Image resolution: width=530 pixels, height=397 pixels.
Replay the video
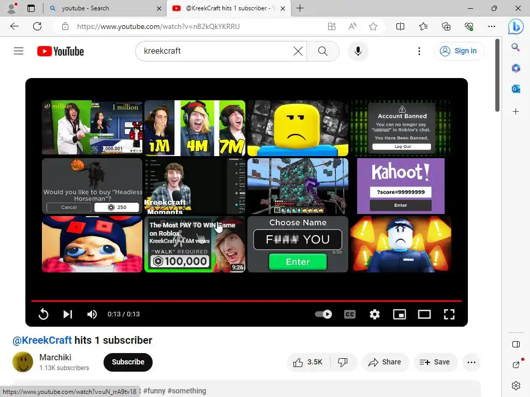[x=43, y=314]
